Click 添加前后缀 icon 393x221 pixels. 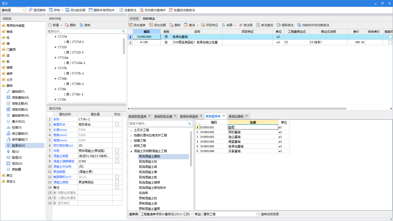point(67,10)
